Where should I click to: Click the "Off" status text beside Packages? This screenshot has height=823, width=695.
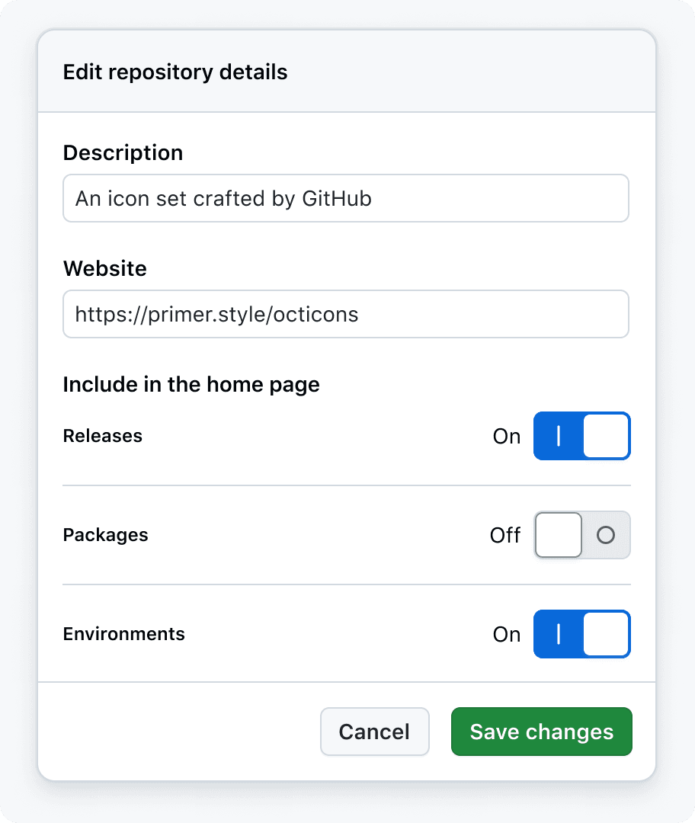coord(505,536)
